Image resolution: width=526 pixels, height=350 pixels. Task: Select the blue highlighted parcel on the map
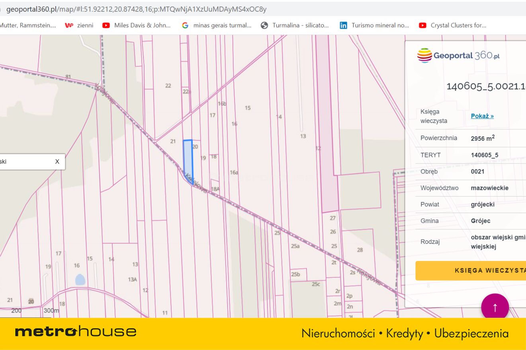188,159
